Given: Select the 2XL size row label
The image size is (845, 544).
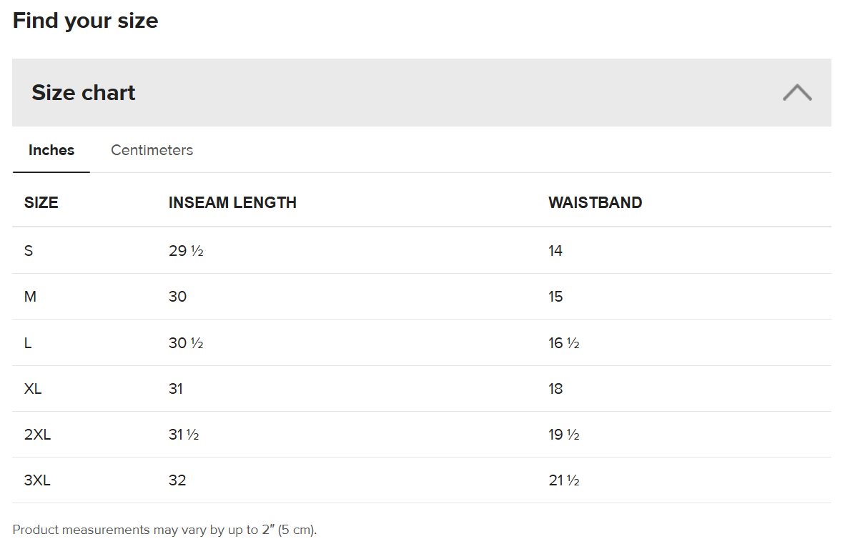Looking at the screenshot, I should (37, 435).
